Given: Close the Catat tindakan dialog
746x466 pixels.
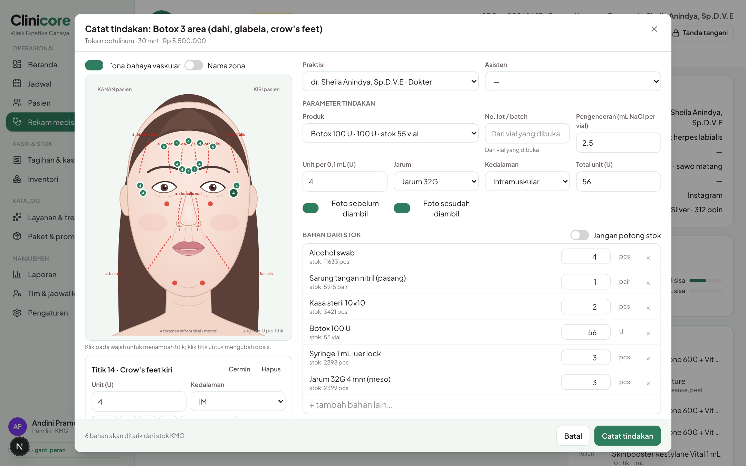Looking at the screenshot, I should pos(654,29).
